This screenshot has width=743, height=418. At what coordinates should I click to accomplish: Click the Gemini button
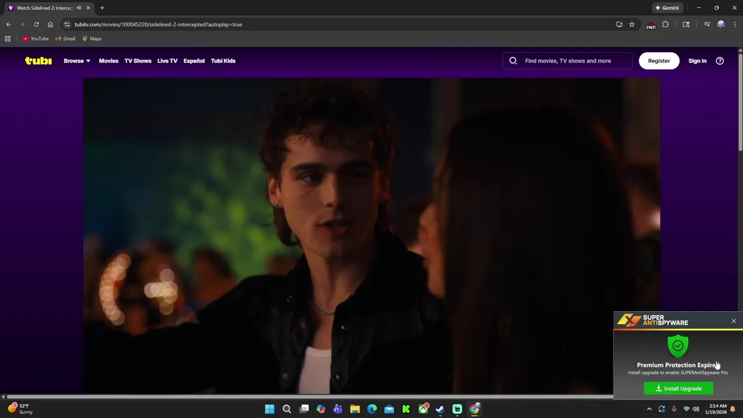[667, 8]
